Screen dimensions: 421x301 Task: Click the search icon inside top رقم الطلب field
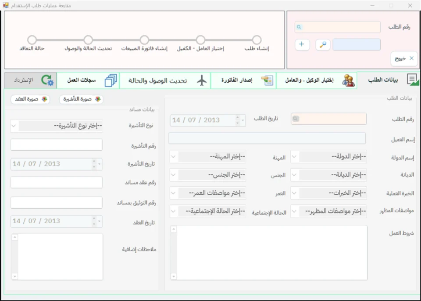point(299,27)
